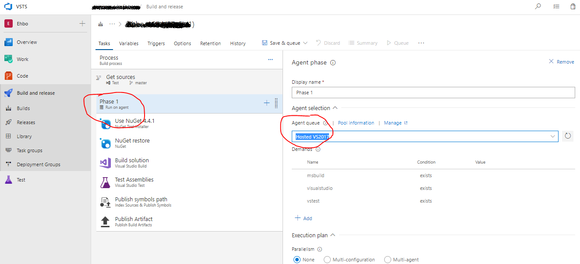Click the breadcrumb ellipsis
The image size is (580, 264).
(x=112, y=24)
